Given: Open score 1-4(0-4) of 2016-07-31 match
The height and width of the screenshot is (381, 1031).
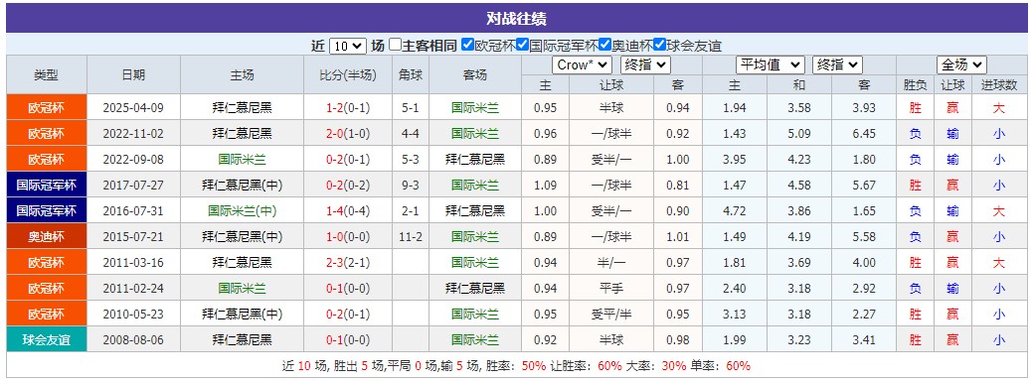Looking at the screenshot, I should pos(348,211).
